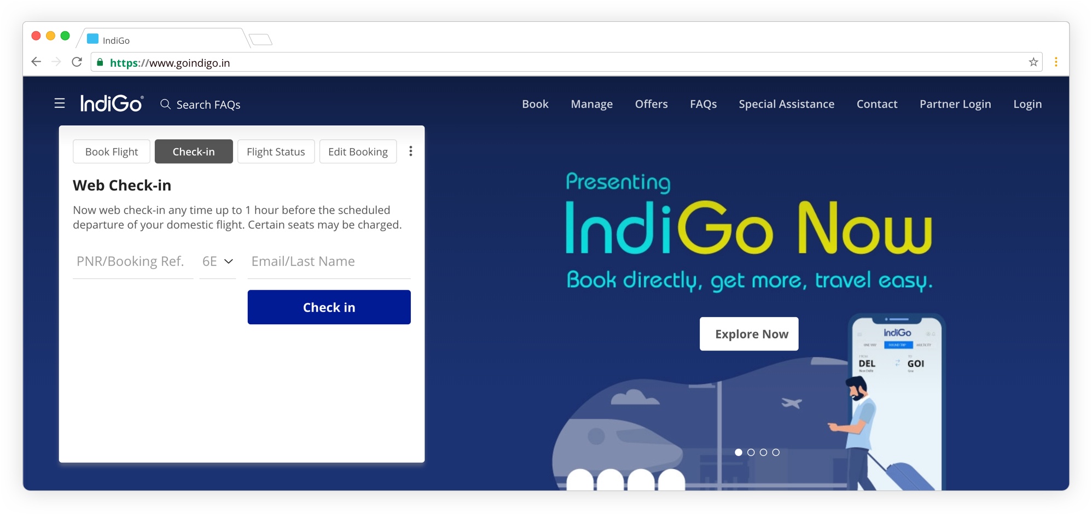Viewport: 1092px width, 514px height.
Task: Focus the PNR/Booking Ref. field
Action: tap(133, 261)
